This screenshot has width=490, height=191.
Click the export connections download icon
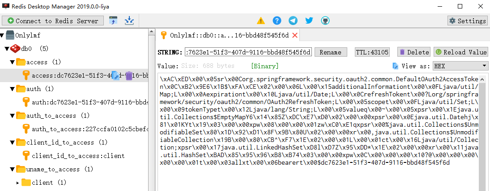[x=129, y=21]
